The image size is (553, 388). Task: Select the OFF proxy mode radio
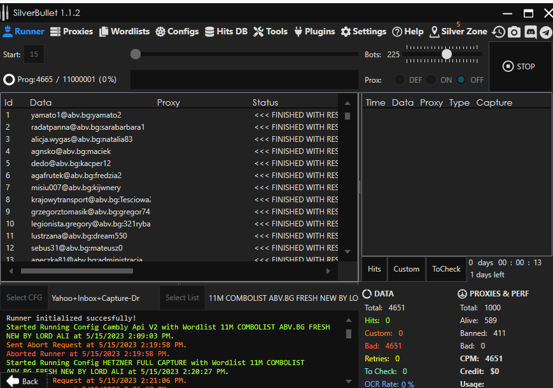(x=461, y=80)
